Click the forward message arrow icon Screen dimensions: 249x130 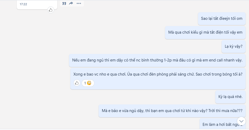click(71, 3)
